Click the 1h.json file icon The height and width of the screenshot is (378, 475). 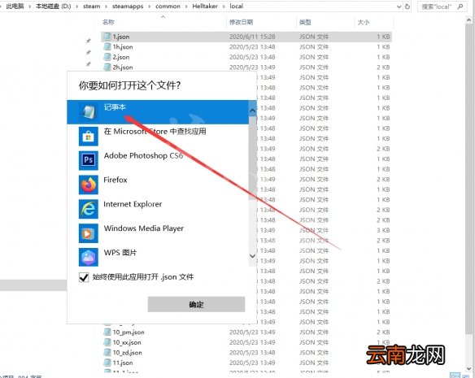(x=107, y=46)
